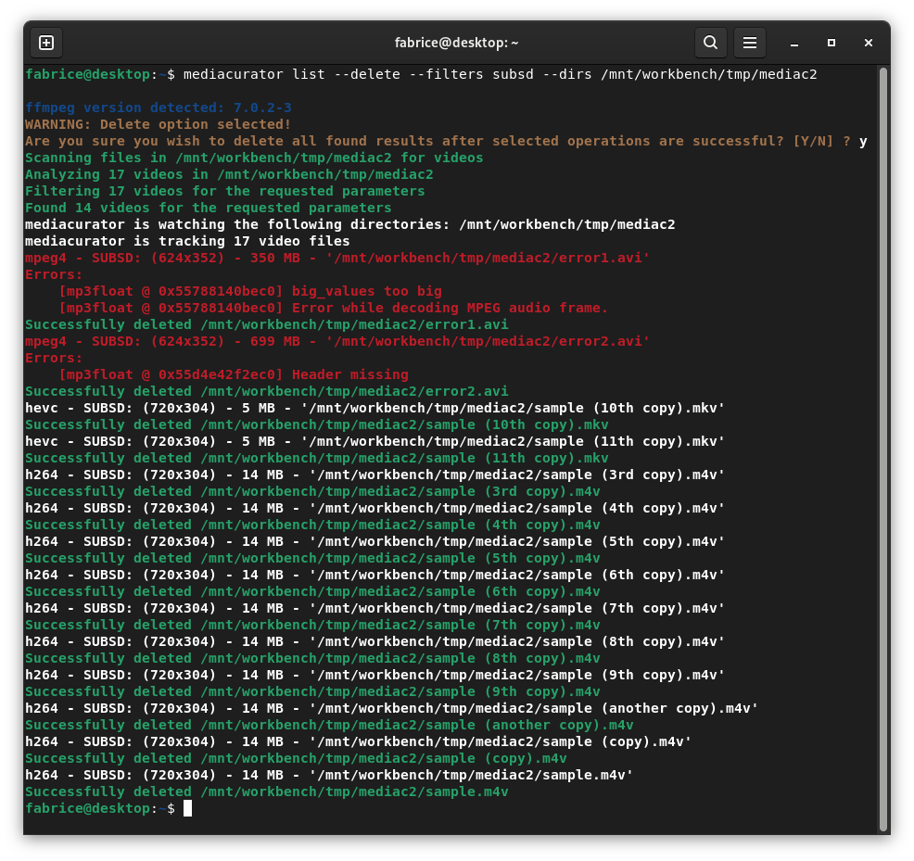The image size is (914, 861).
Task: Click the sample (10th copy).mkv hevc entry
Action: (374, 408)
